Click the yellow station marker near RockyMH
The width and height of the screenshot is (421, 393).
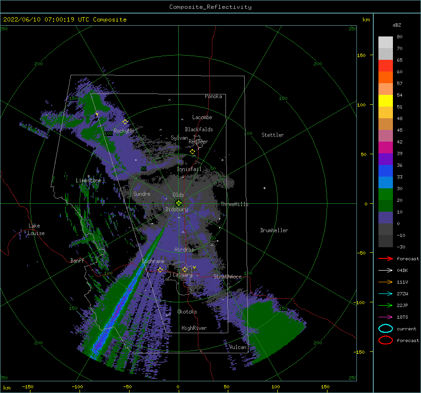[x=125, y=122]
